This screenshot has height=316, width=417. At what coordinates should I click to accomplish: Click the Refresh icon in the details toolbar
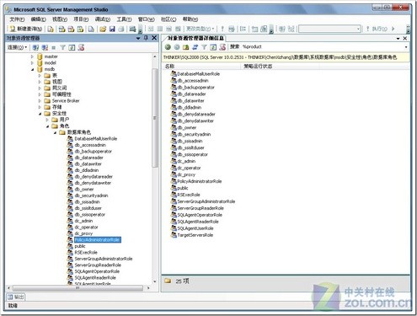pos(213,47)
